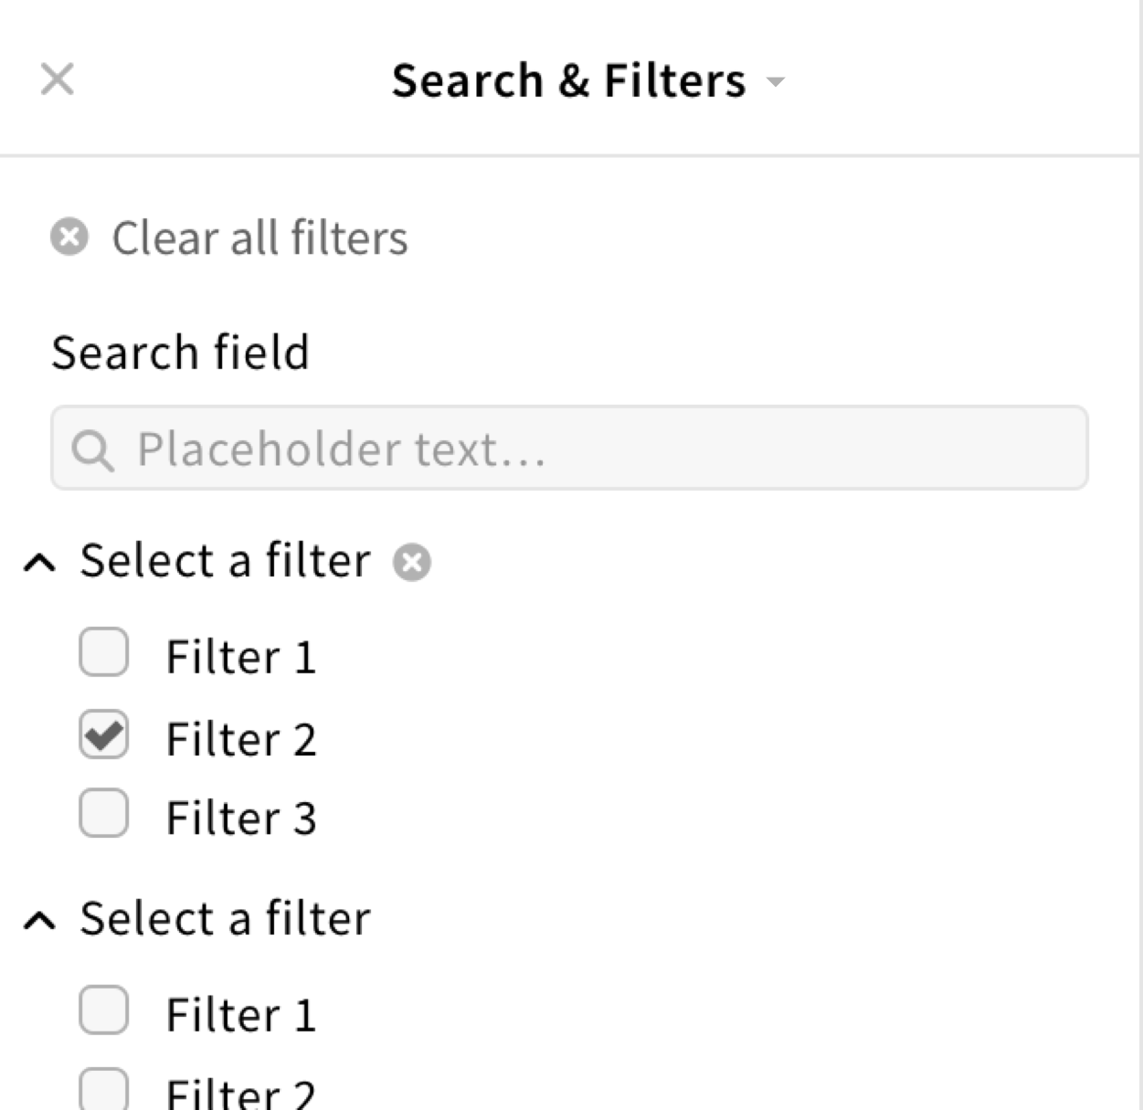Click "Filter 1" label text in second group
This screenshot has width=1143, height=1110.
241,1015
